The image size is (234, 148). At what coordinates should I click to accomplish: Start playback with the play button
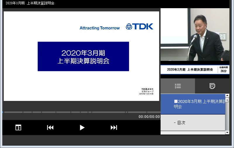pos(82,128)
